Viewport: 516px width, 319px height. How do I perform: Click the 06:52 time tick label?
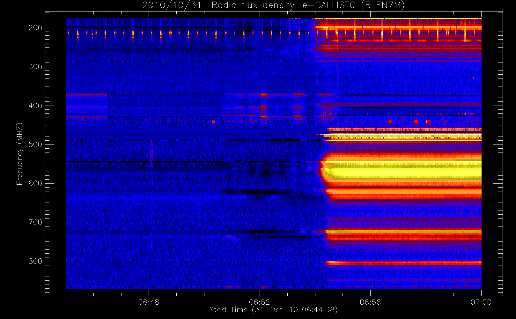tap(259, 302)
